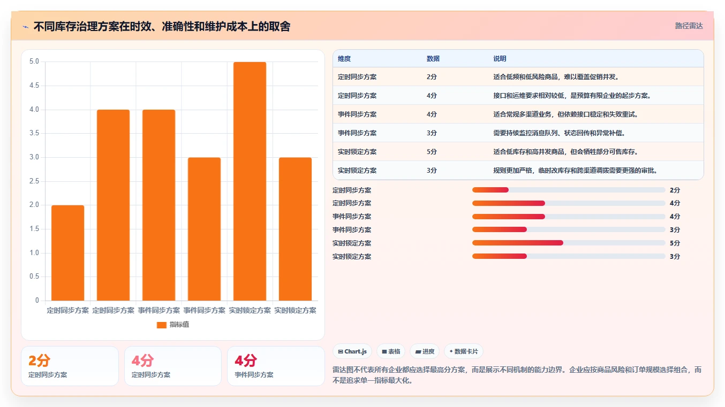Click the 定时同步方案 chart bar valued 4
The image size is (725, 407).
pos(114,205)
